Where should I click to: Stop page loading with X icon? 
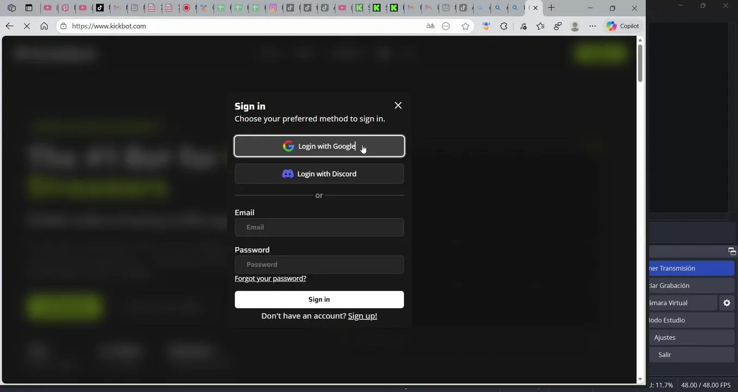(x=27, y=26)
